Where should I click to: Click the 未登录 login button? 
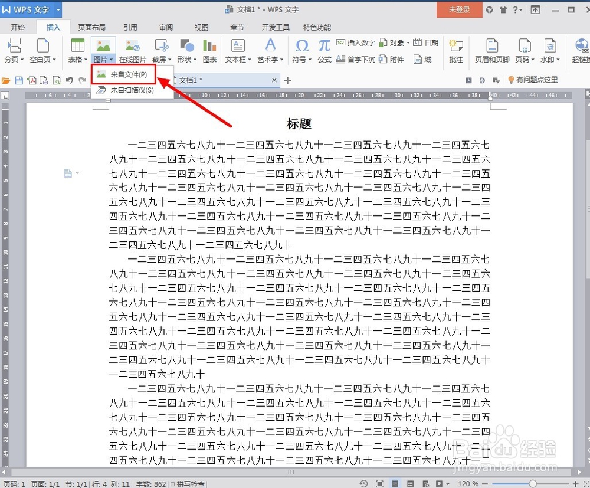[460, 9]
